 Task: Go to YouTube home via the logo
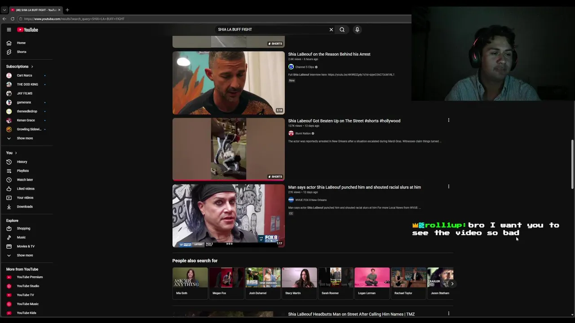pyautogui.click(x=27, y=30)
